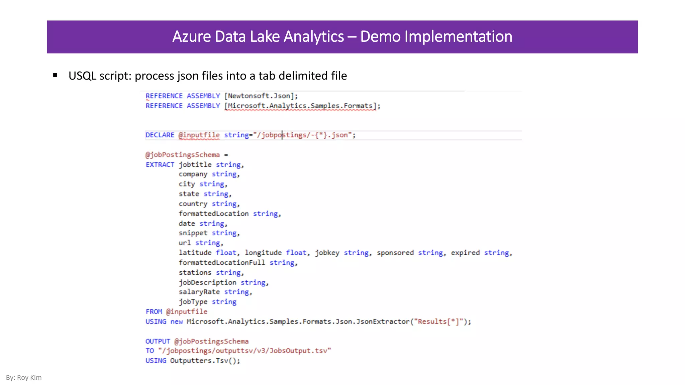Click the 'jobType string' line
The height and width of the screenshot is (385, 685).
click(x=207, y=302)
